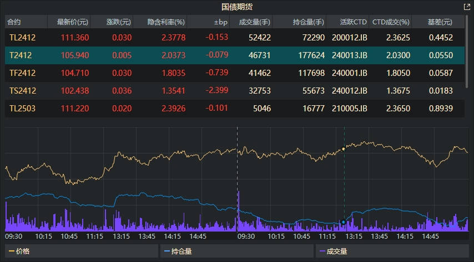Open the 240013.IB active CTD bond
Viewport: 474px width, 262px height.
click(x=350, y=55)
